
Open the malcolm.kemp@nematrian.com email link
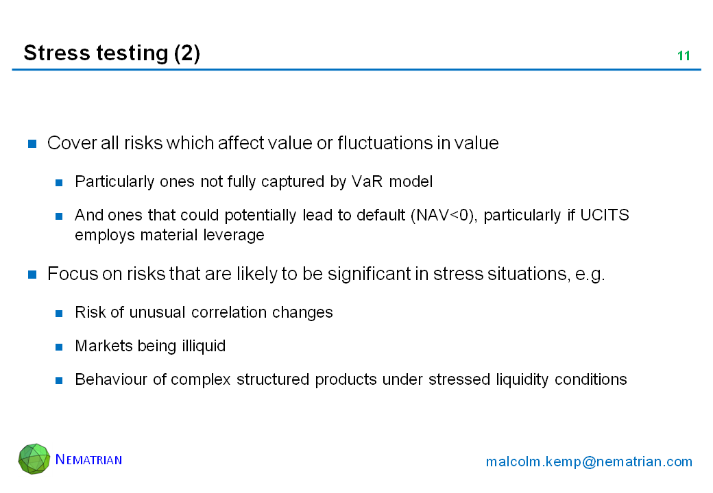(589, 462)
